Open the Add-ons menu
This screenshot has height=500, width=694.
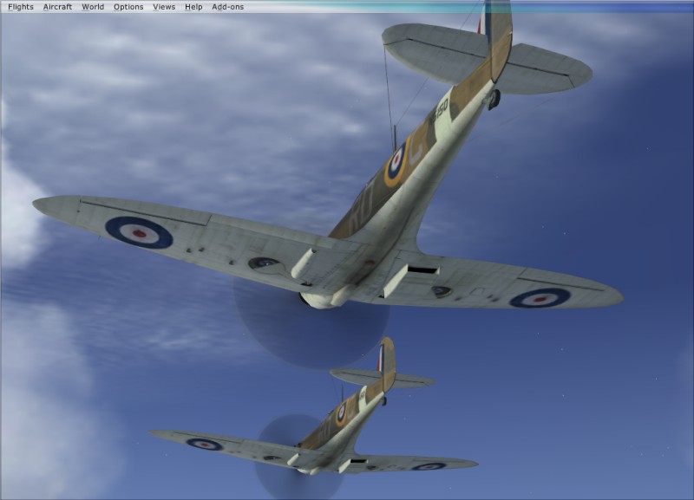[x=227, y=7]
